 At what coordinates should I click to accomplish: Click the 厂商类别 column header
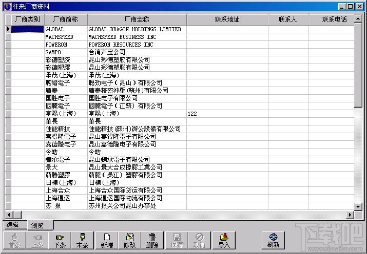pyautogui.click(x=28, y=19)
